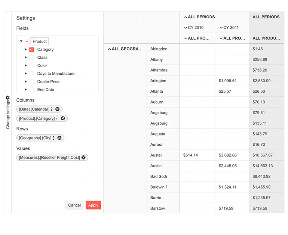Uncheck the Category field checkbox
Screen dimensions: 288x235
point(32,50)
